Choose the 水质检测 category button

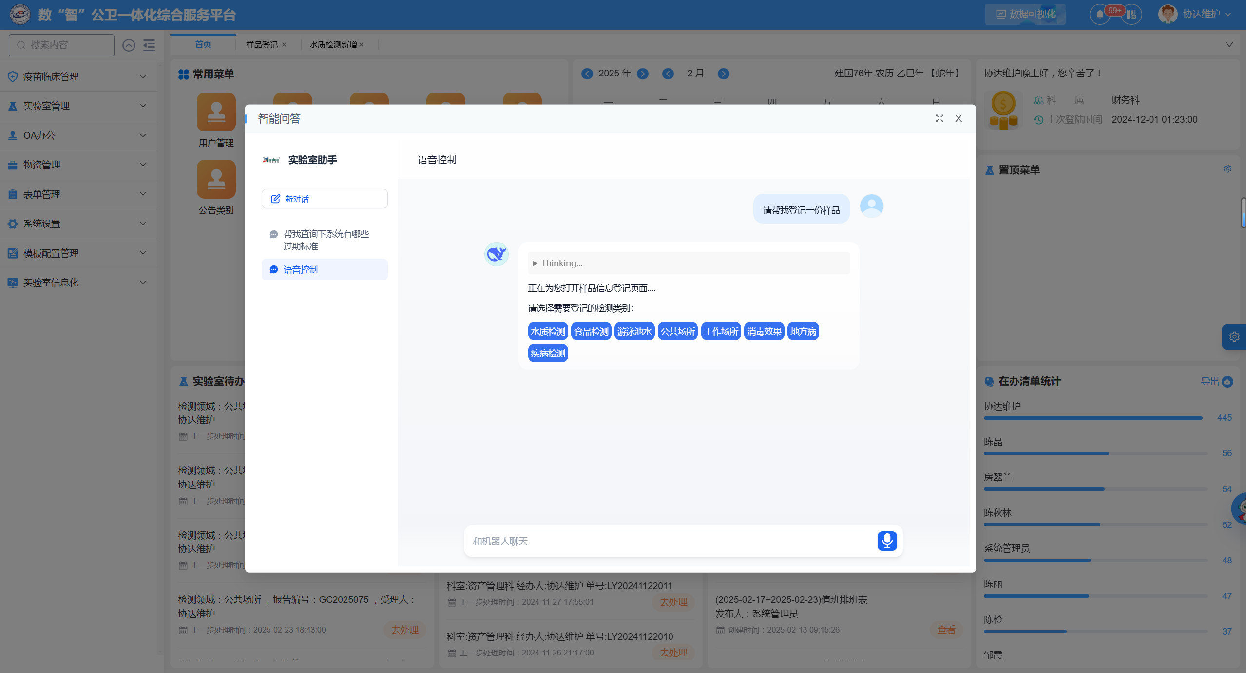coord(548,332)
